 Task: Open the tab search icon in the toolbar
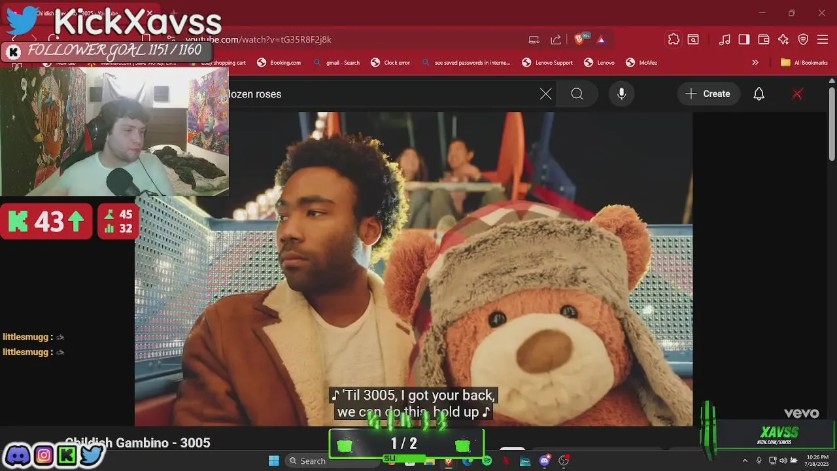tap(693, 40)
